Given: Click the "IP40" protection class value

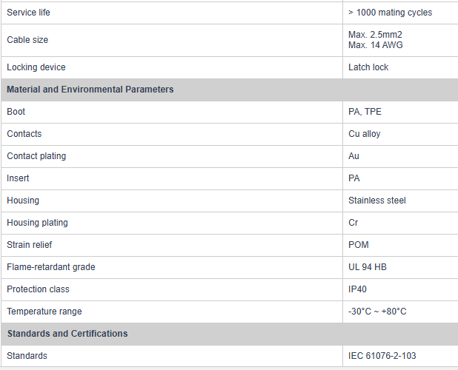Looking at the screenshot, I should (359, 289).
